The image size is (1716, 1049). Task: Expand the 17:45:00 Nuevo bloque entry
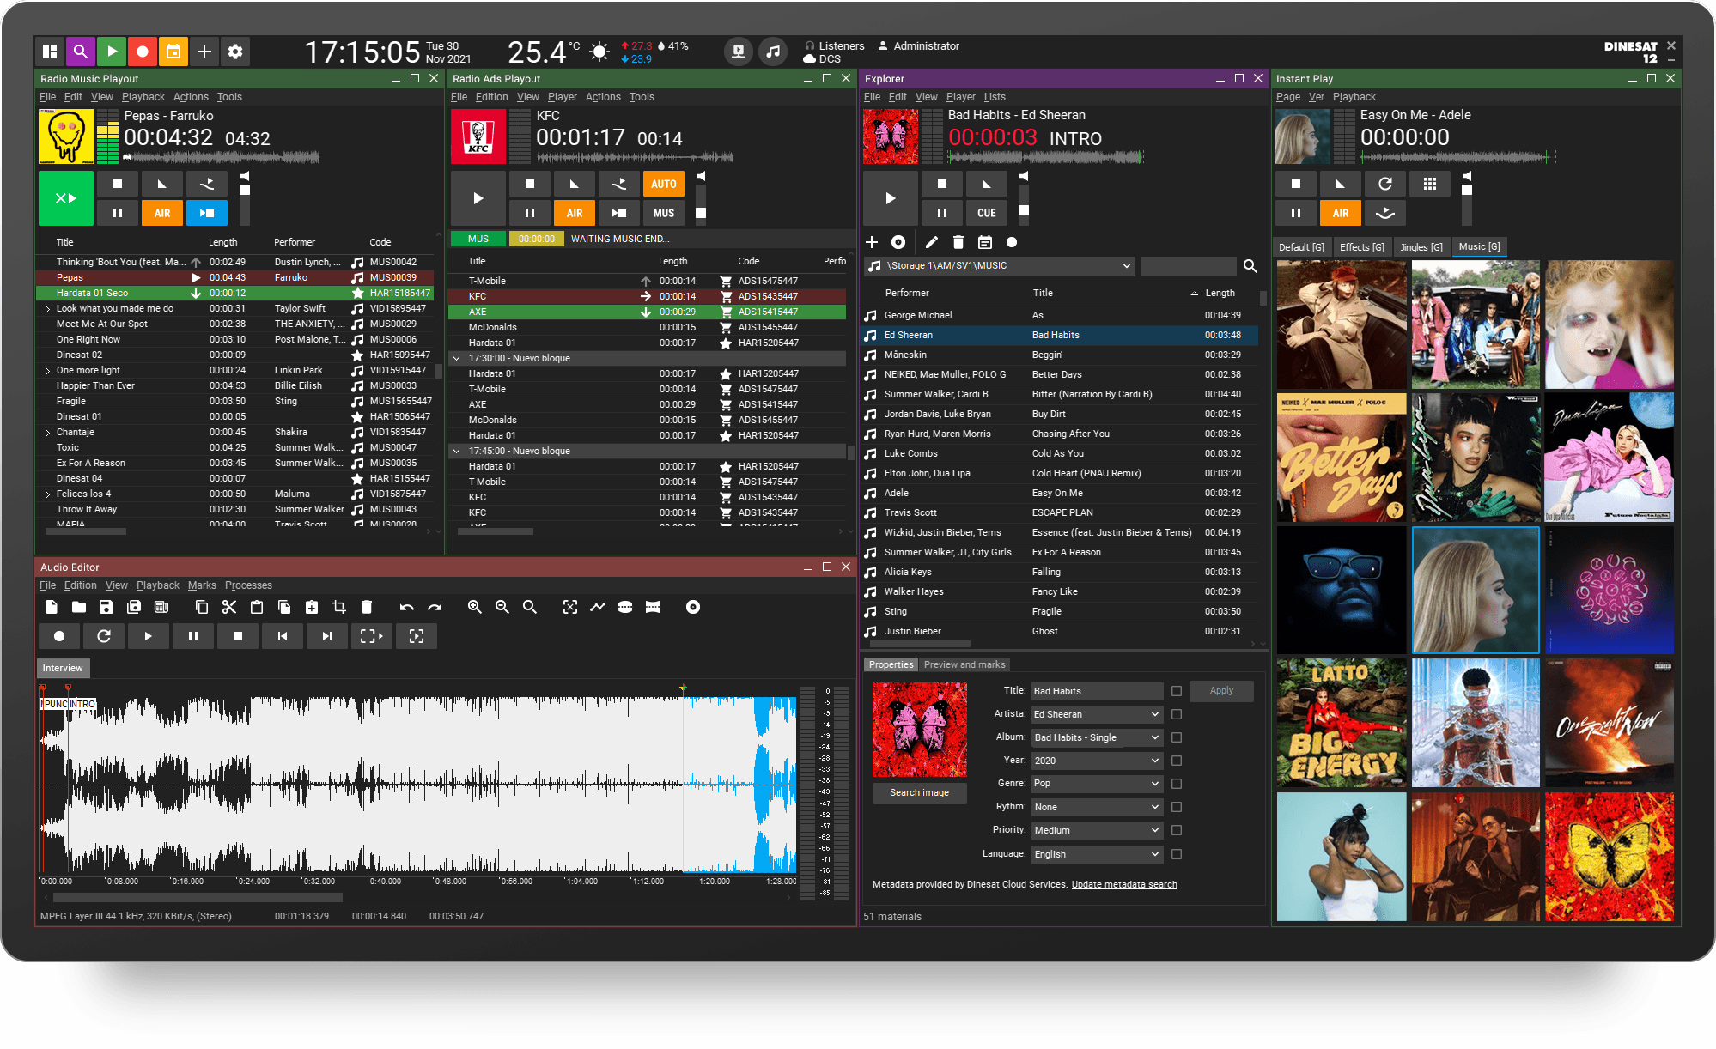point(456,451)
